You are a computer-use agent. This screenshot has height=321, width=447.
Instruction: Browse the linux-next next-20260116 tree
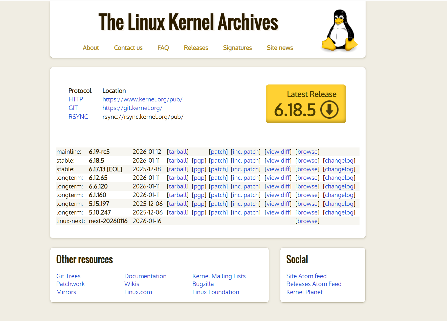click(307, 221)
